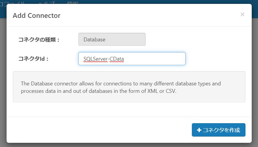Click the empty dialog footer beside コネクタを作成
The width and height of the screenshot is (258, 147).
[x=99, y=130]
